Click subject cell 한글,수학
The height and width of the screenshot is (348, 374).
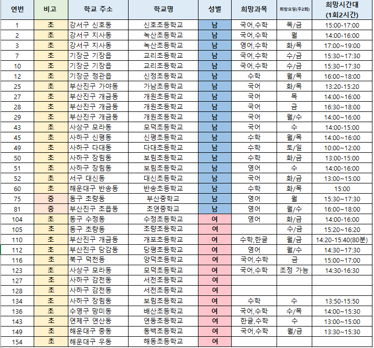(254, 321)
